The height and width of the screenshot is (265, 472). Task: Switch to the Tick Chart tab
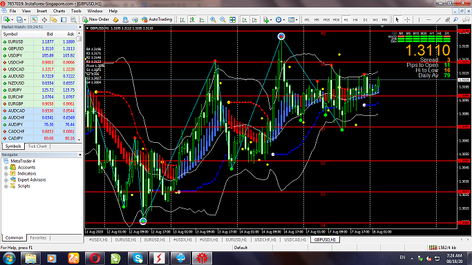pyautogui.click(x=37, y=146)
